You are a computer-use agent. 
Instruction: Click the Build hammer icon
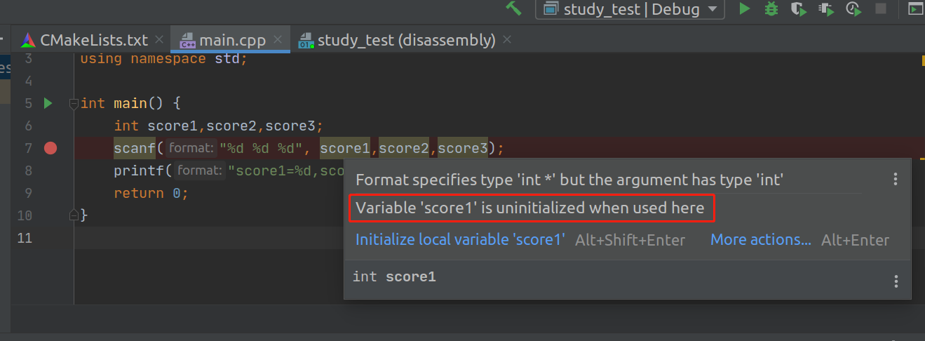[x=514, y=8]
